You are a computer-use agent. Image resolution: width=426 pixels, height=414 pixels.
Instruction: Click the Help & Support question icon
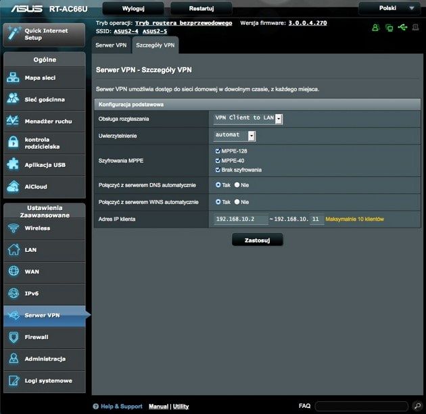(x=95, y=406)
